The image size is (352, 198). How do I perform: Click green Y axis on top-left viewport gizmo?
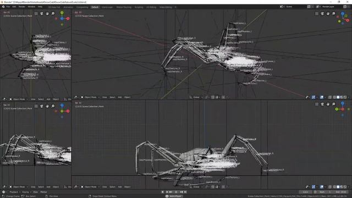coord(62,13)
